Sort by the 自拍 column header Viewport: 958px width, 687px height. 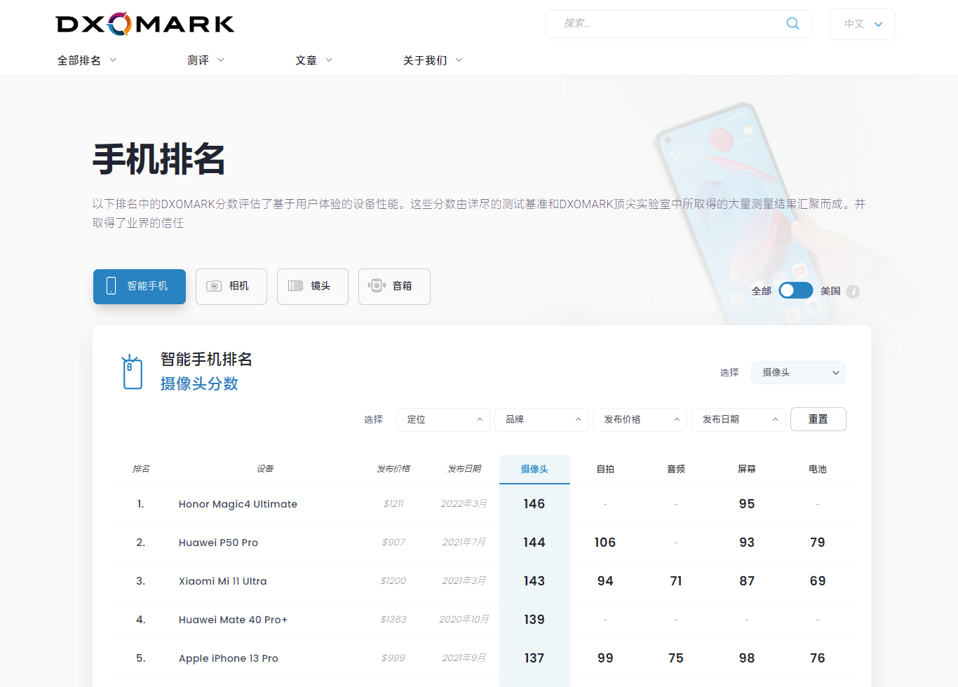[605, 469]
